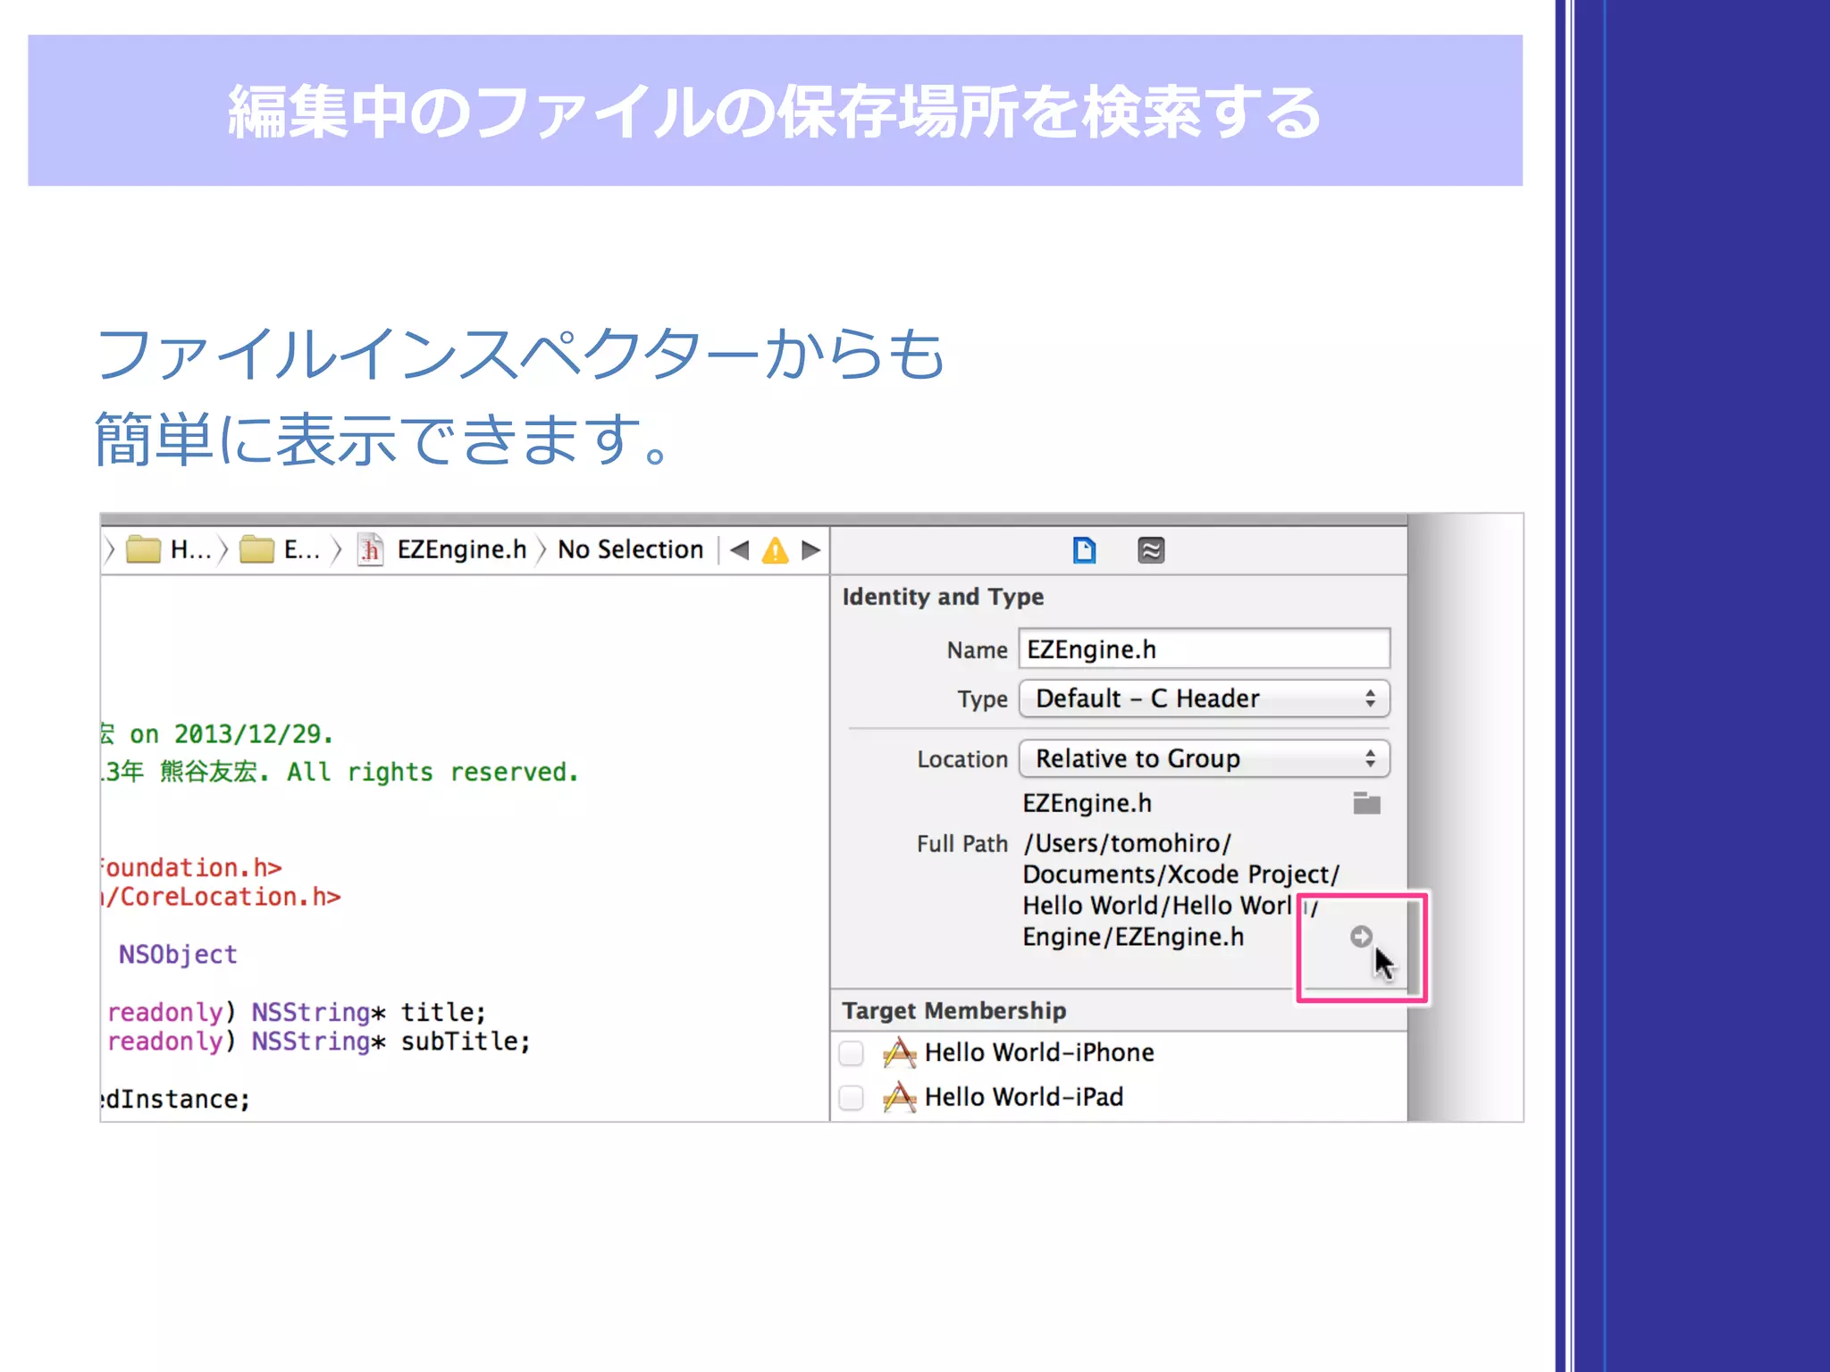
Task: Enable Hello World-iPhone target membership checkbox
Action: 851,1053
